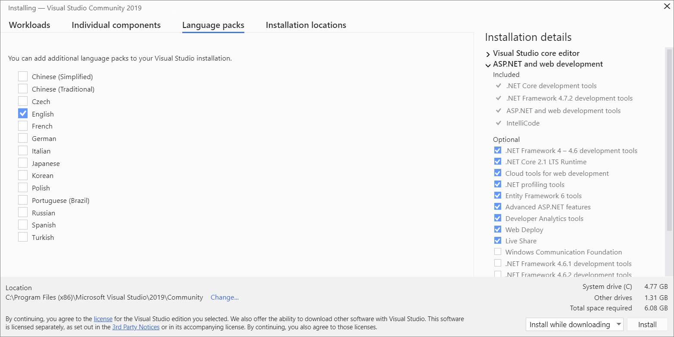Image resolution: width=674 pixels, height=337 pixels.
Task: Uncheck the English language pack
Action: click(23, 113)
